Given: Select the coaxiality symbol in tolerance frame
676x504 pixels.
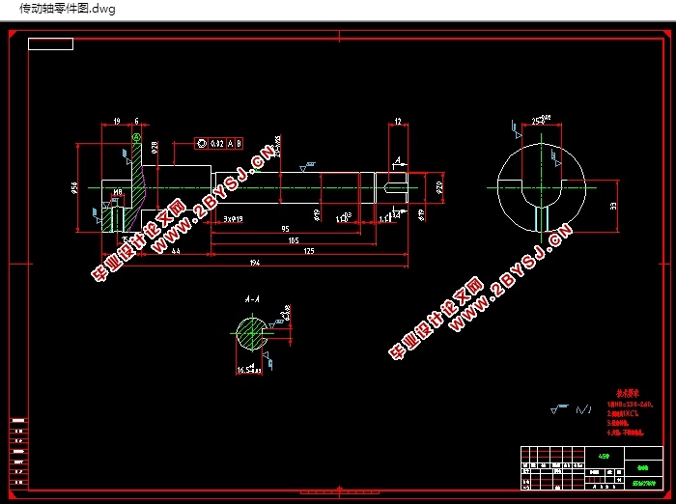Looking at the screenshot, I should tap(201, 144).
